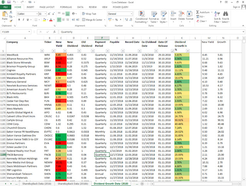Open the Borders icon
This screenshot has height=186, width=246.
[36, 20]
